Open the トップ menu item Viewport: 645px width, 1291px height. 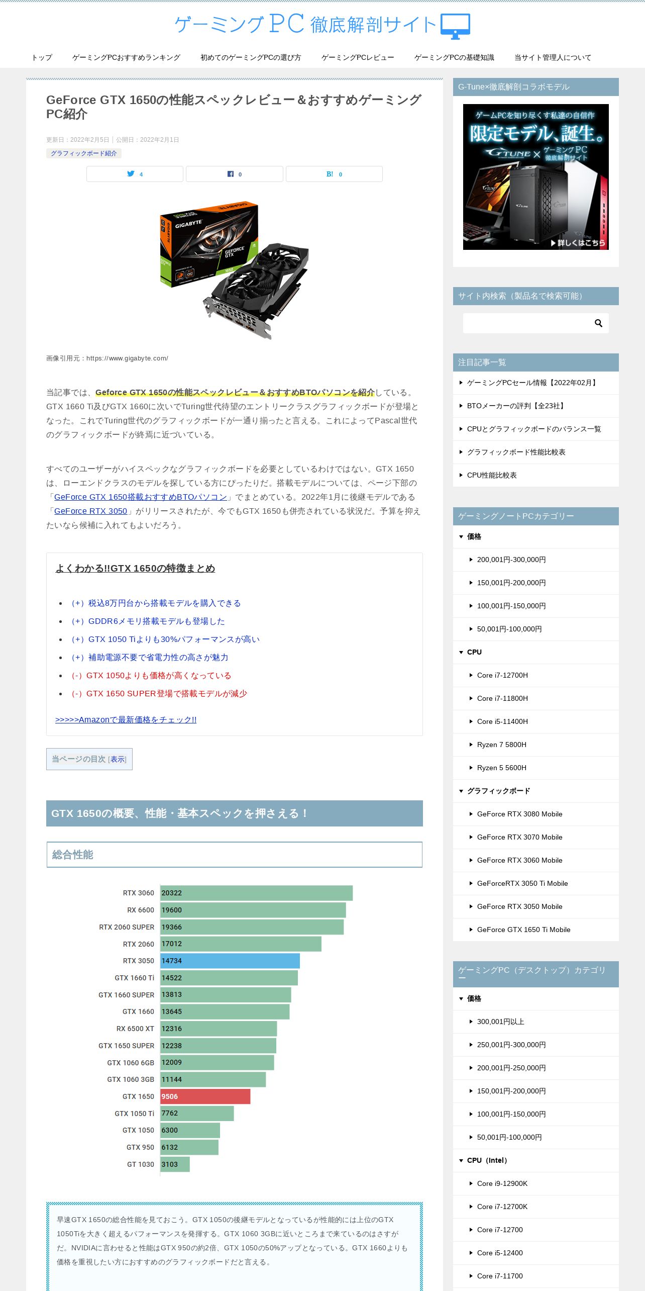point(42,57)
